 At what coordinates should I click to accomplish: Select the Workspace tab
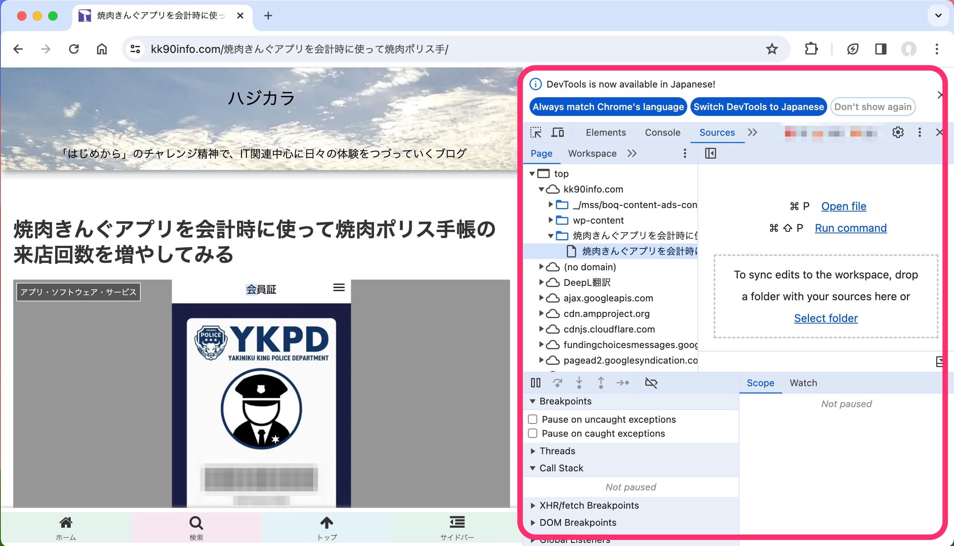592,153
